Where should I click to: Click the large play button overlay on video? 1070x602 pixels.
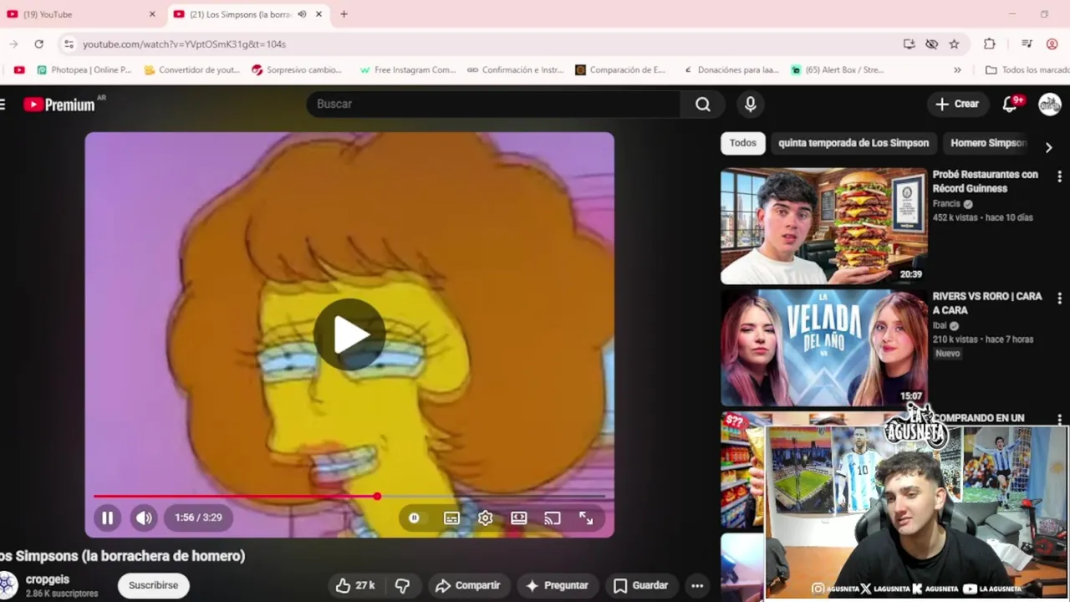[349, 334]
